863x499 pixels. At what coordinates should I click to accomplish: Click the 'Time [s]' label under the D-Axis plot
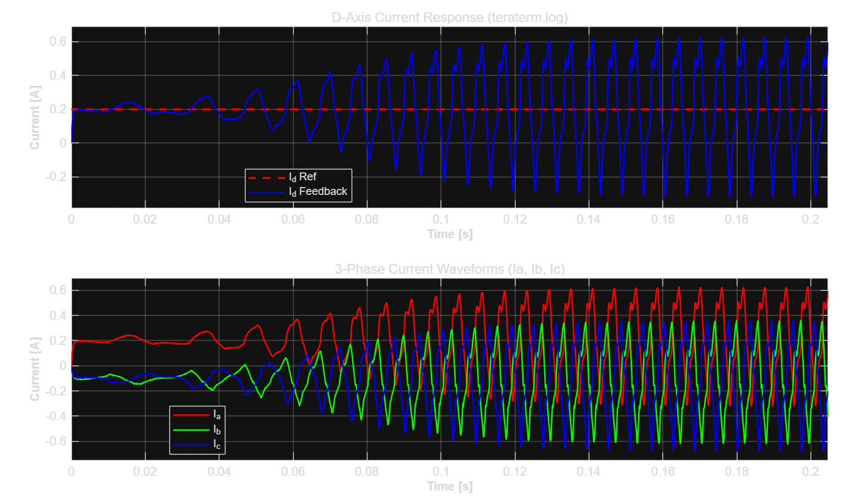pos(450,234)
